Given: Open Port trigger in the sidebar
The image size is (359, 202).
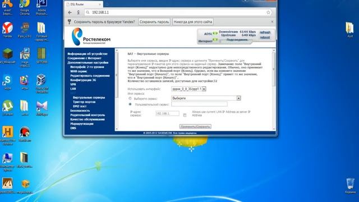Looking at the screenshot, I should (x=84, y=102).
